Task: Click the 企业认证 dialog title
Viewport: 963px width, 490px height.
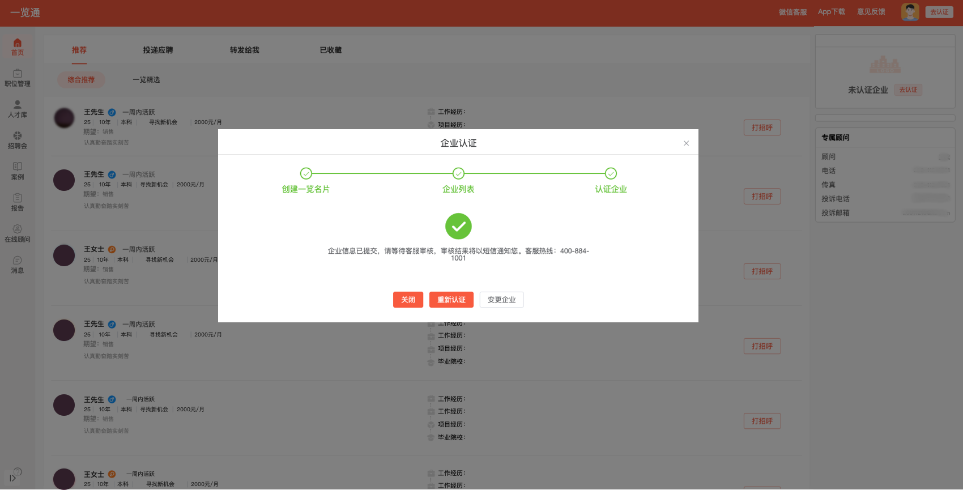Action: point(458,143)
